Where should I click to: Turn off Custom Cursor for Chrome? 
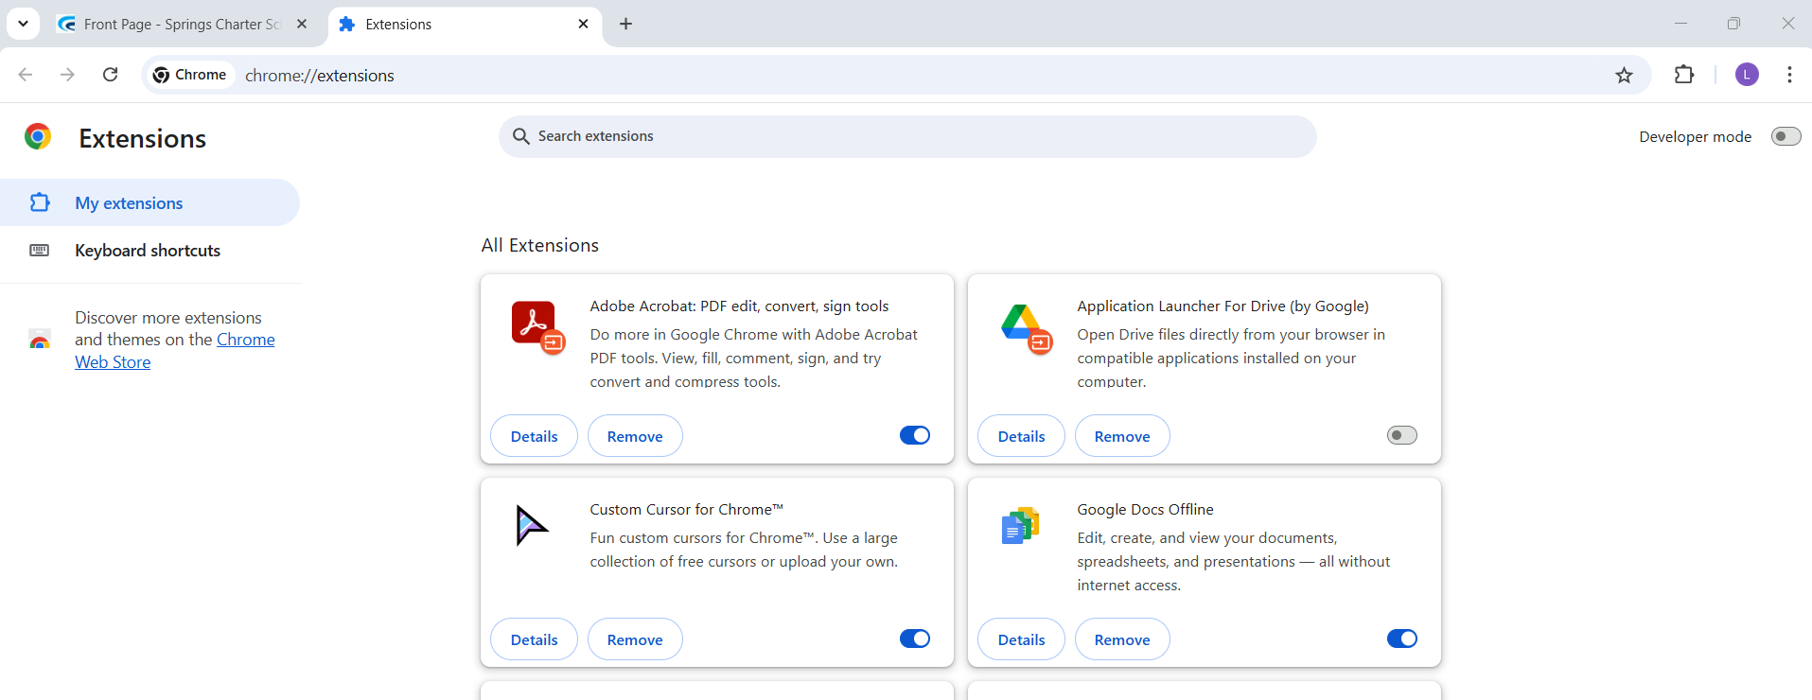point(914,639)
